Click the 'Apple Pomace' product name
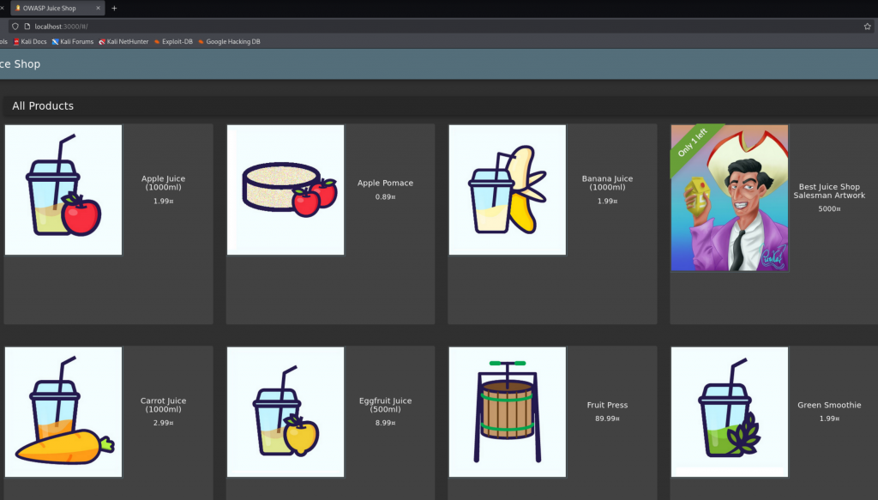Viewport: 878px width, 500px height. (x=385, y=183)
